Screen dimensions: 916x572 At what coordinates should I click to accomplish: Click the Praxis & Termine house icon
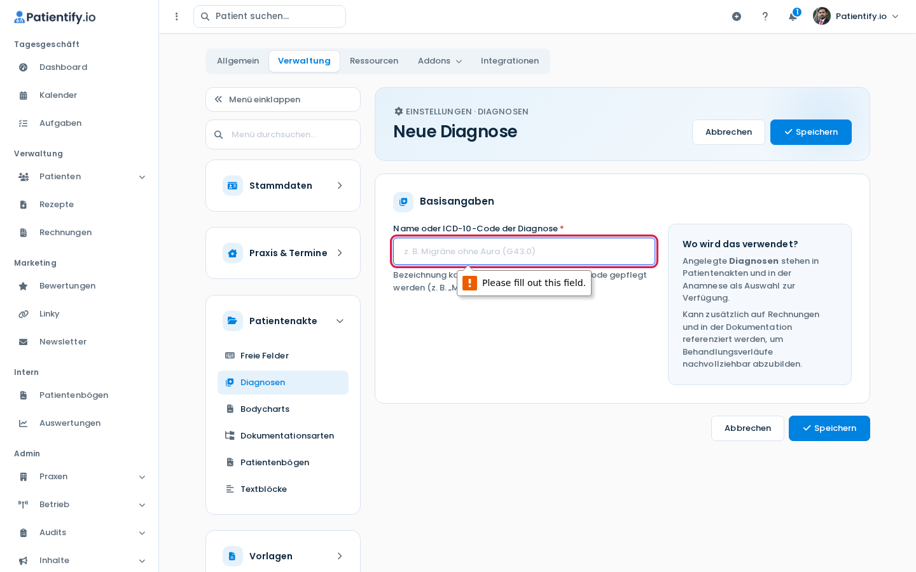(233, 253)
